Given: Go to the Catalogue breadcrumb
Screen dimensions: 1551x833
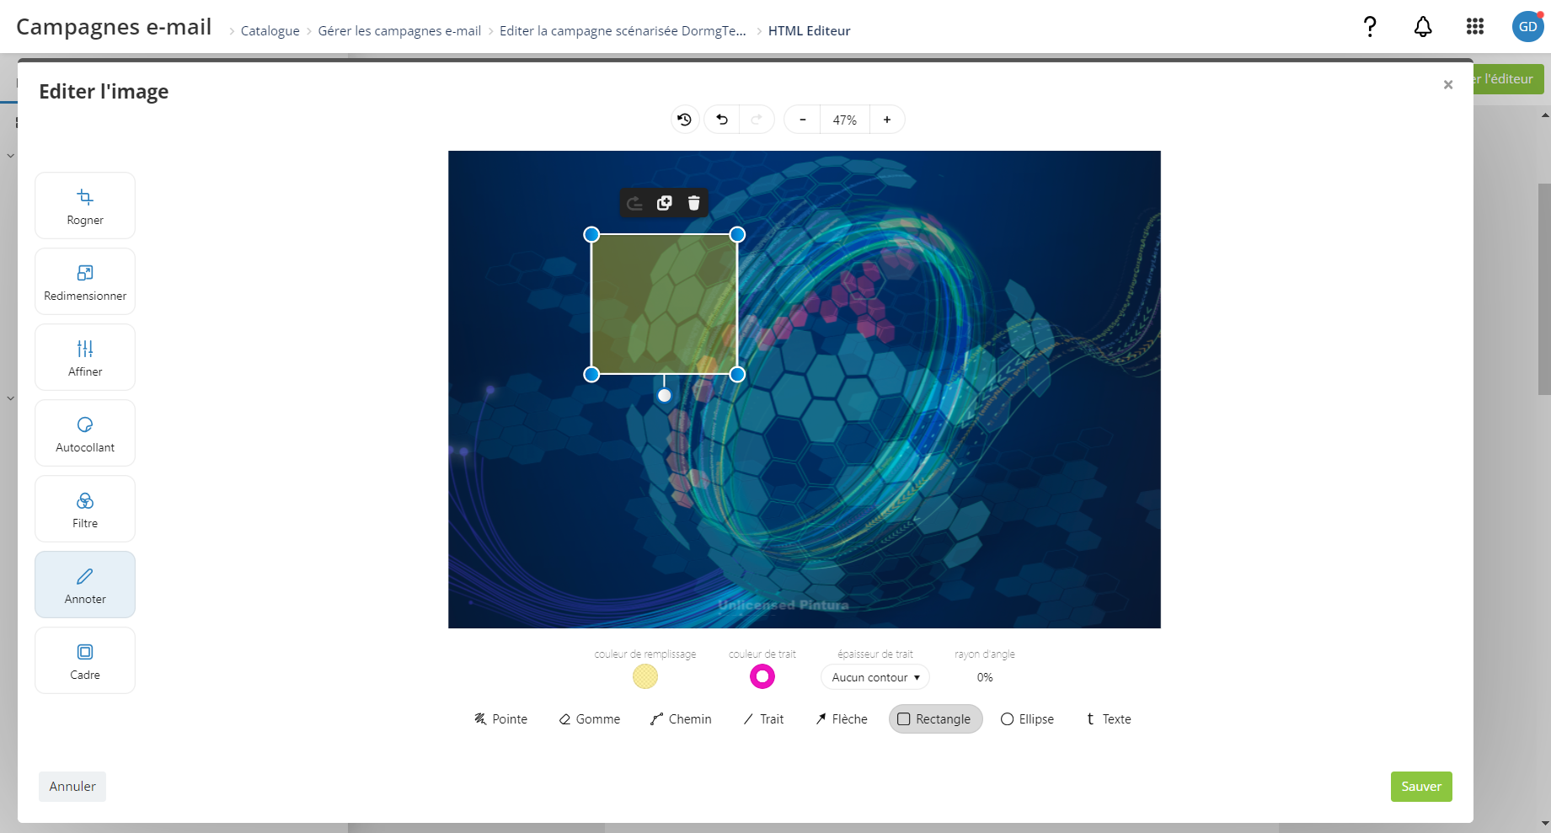Looking at the screenshot, I should point(270,31).
